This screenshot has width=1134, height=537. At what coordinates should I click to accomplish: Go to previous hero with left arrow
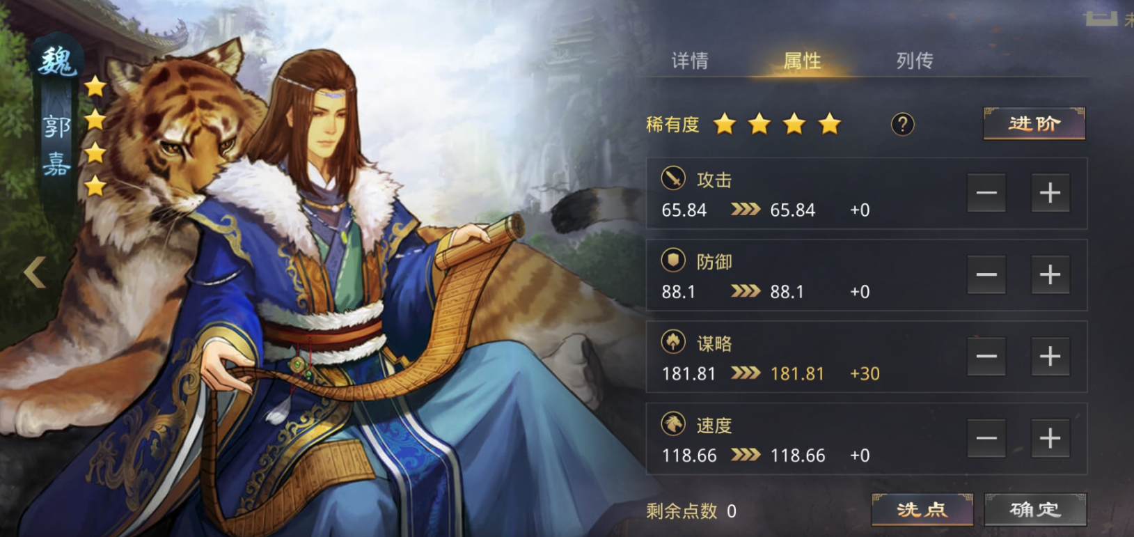[35, 272]
